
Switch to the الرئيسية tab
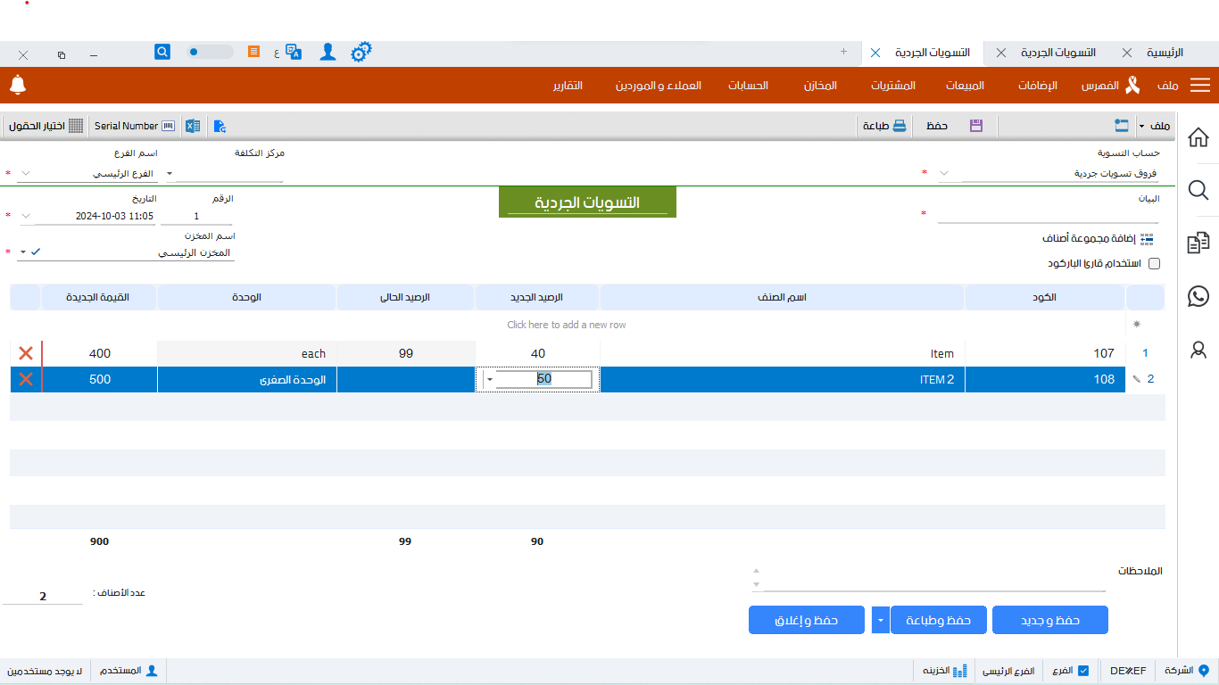1164,53
